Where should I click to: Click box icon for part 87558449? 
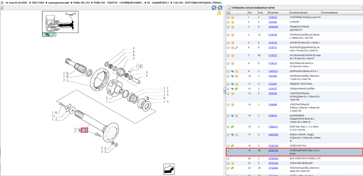(232, 27)
